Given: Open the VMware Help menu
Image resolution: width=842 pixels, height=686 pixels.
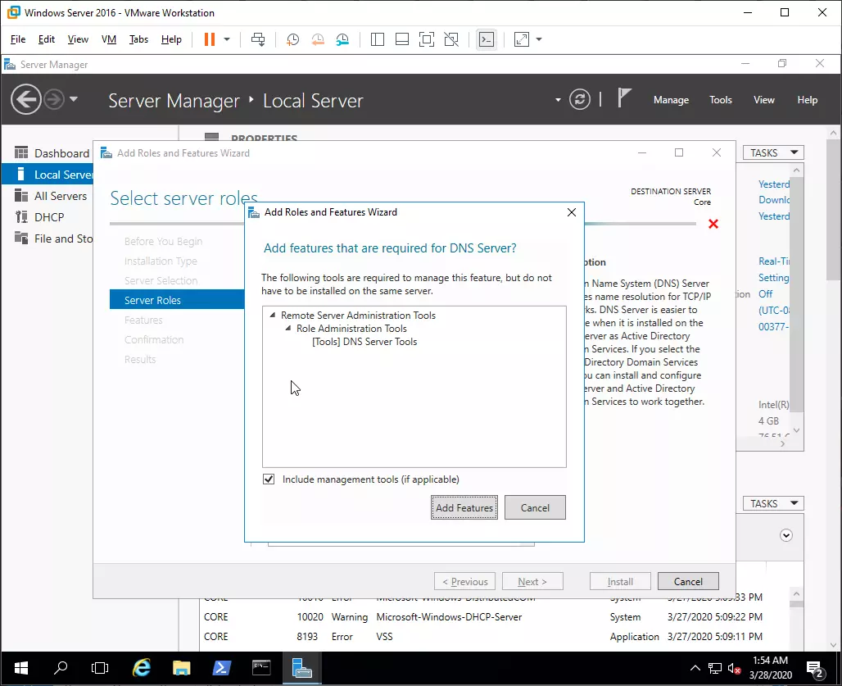Looking at the screenshot, I should coord(171,39).
